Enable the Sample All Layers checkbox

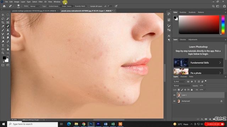pos(89,6)
